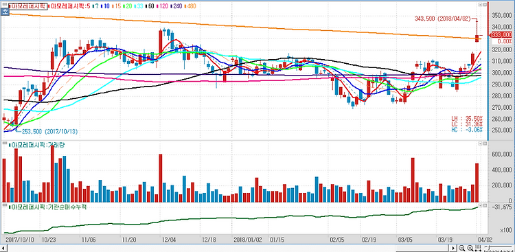Click the volume panel top-left handle icon

pos(5,143)
